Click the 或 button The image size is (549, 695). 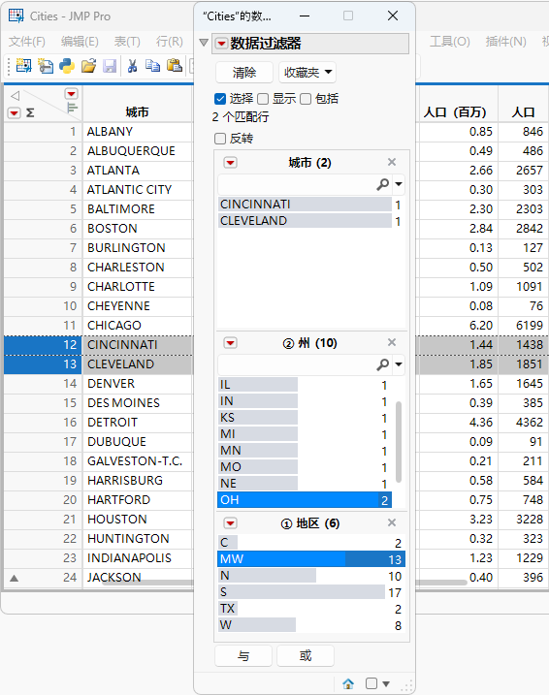pos(306,655)
